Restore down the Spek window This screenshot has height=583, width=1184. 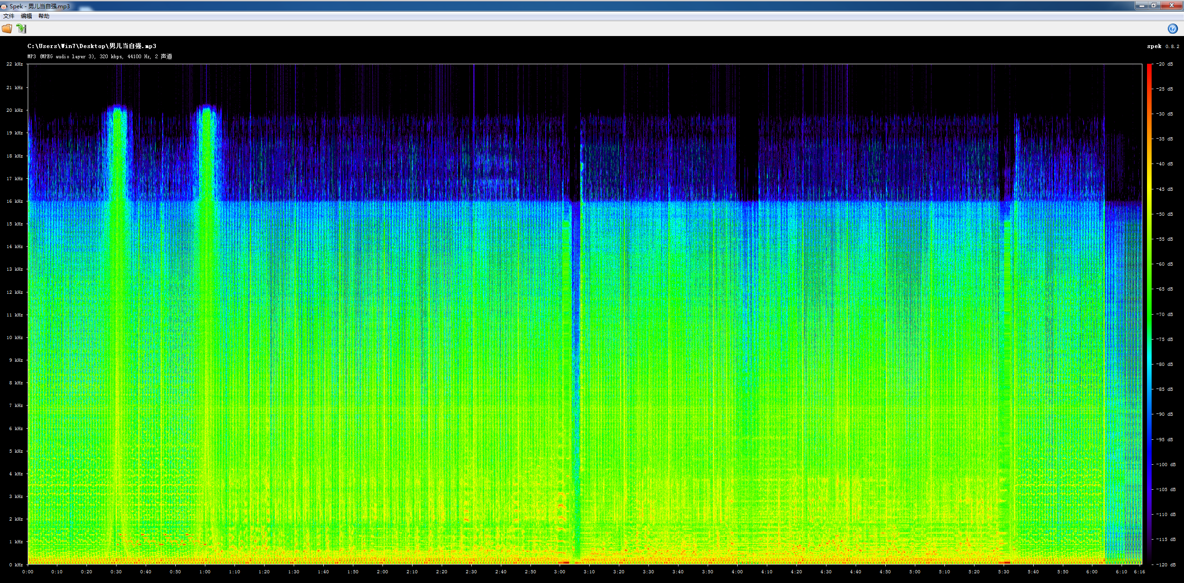point(1154,5)
